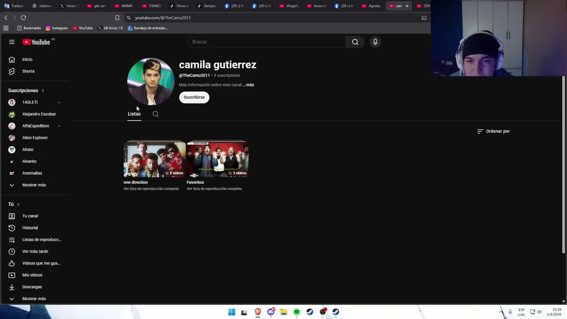This screenshot has height=319, width=567.
Task: View full one direction playlist link
Action: [151, 189]
